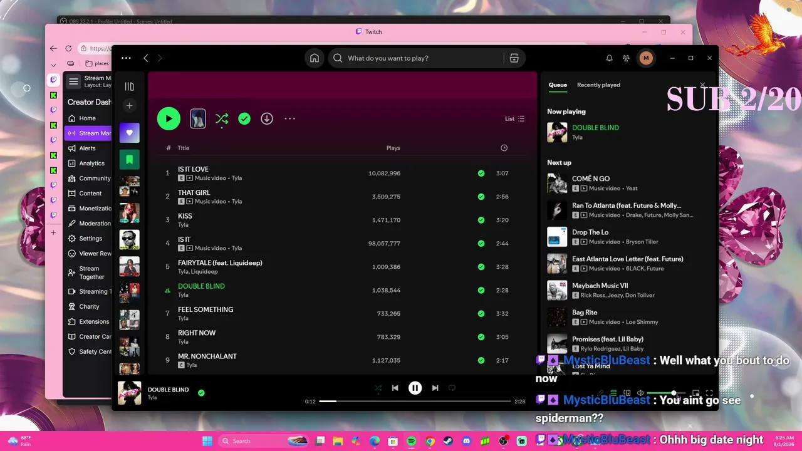Pause the current song

[x=415, y=388]
